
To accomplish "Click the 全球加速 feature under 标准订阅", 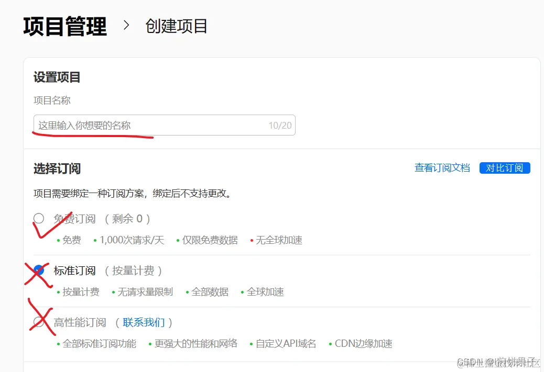I will 265,292.
